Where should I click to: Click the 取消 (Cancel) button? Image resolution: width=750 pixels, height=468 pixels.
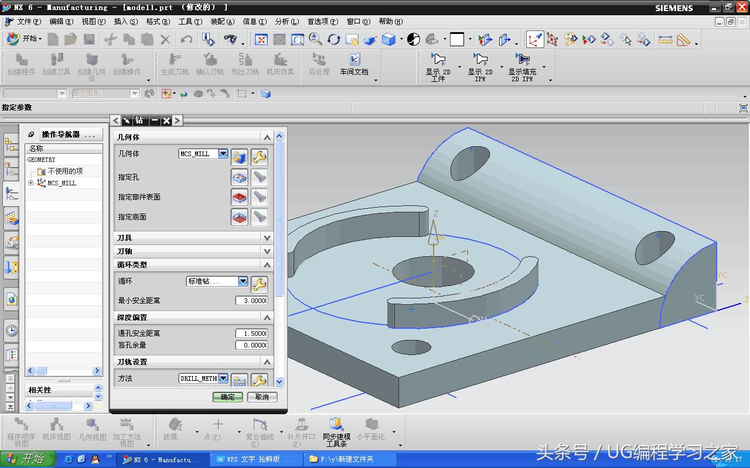tap(261, 397)
